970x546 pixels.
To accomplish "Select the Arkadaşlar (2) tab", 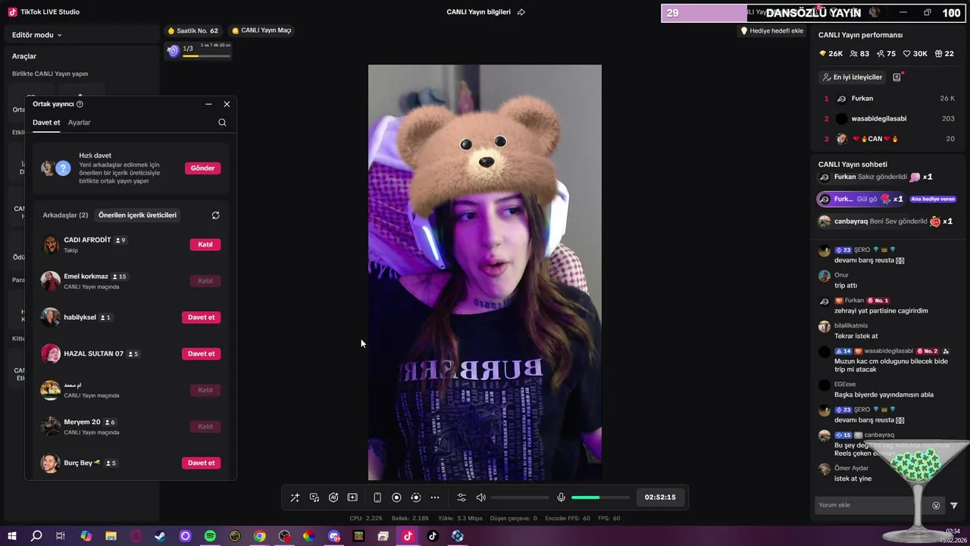I will pyautogui.click(x=65, y=215).
